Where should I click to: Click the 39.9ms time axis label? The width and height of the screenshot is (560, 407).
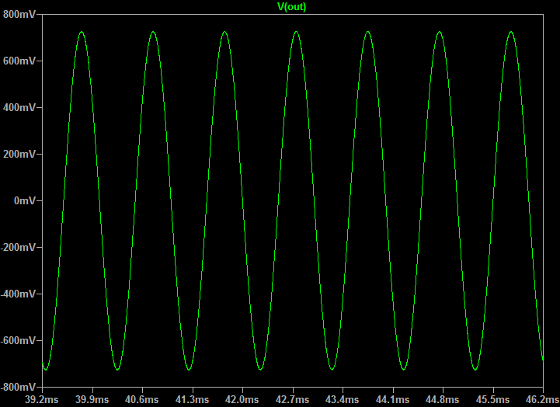92,399
